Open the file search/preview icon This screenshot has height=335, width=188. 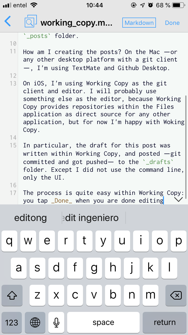(31, 21)
